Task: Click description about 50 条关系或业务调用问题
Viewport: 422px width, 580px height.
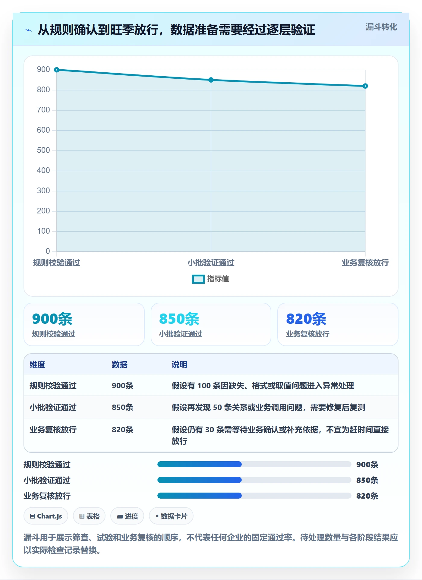Action: [x=268, y=408]
